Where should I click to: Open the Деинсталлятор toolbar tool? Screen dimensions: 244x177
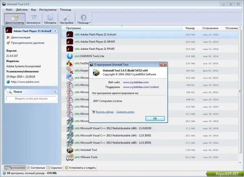[15, 19]
